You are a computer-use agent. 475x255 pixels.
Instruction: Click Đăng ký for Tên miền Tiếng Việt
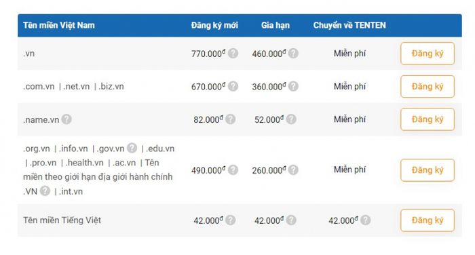point(427,220)
